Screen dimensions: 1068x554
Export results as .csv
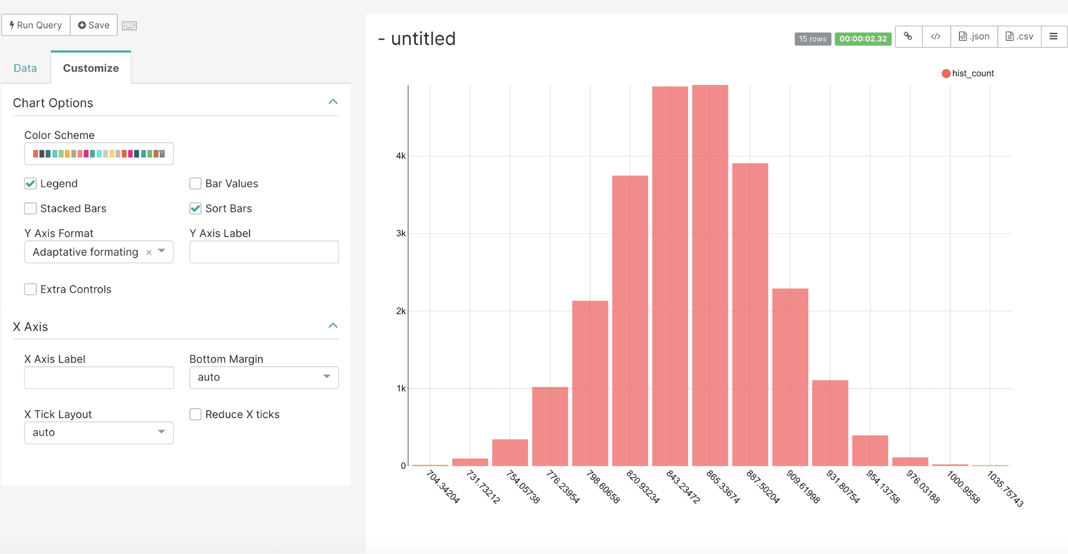pos(1019,36)
